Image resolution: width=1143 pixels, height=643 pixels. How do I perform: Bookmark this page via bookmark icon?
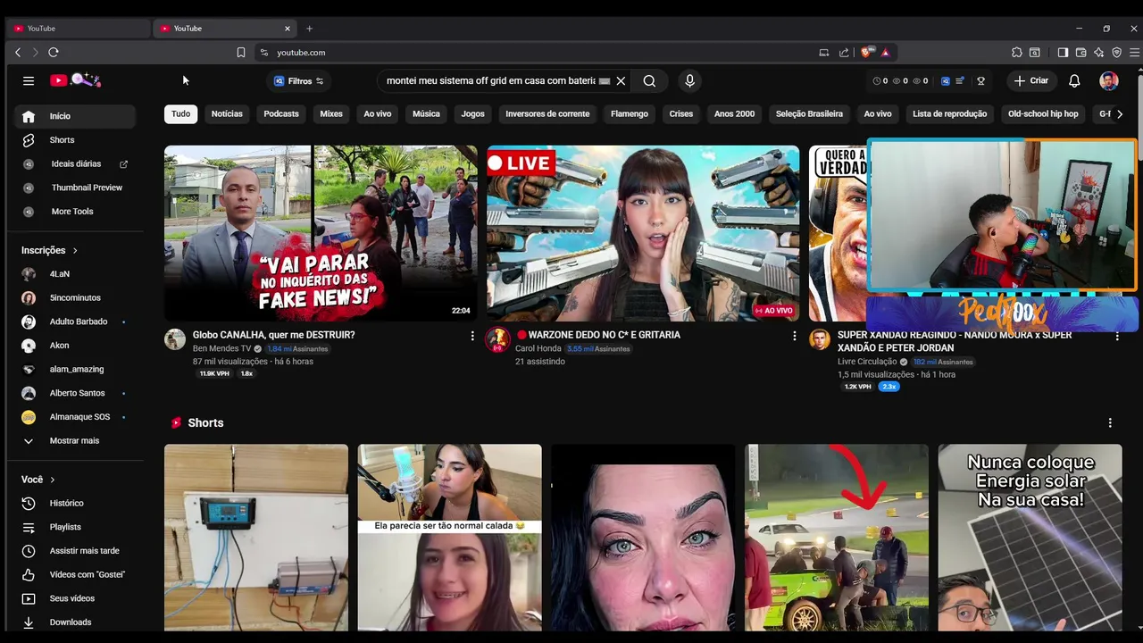tap(241, 53)
